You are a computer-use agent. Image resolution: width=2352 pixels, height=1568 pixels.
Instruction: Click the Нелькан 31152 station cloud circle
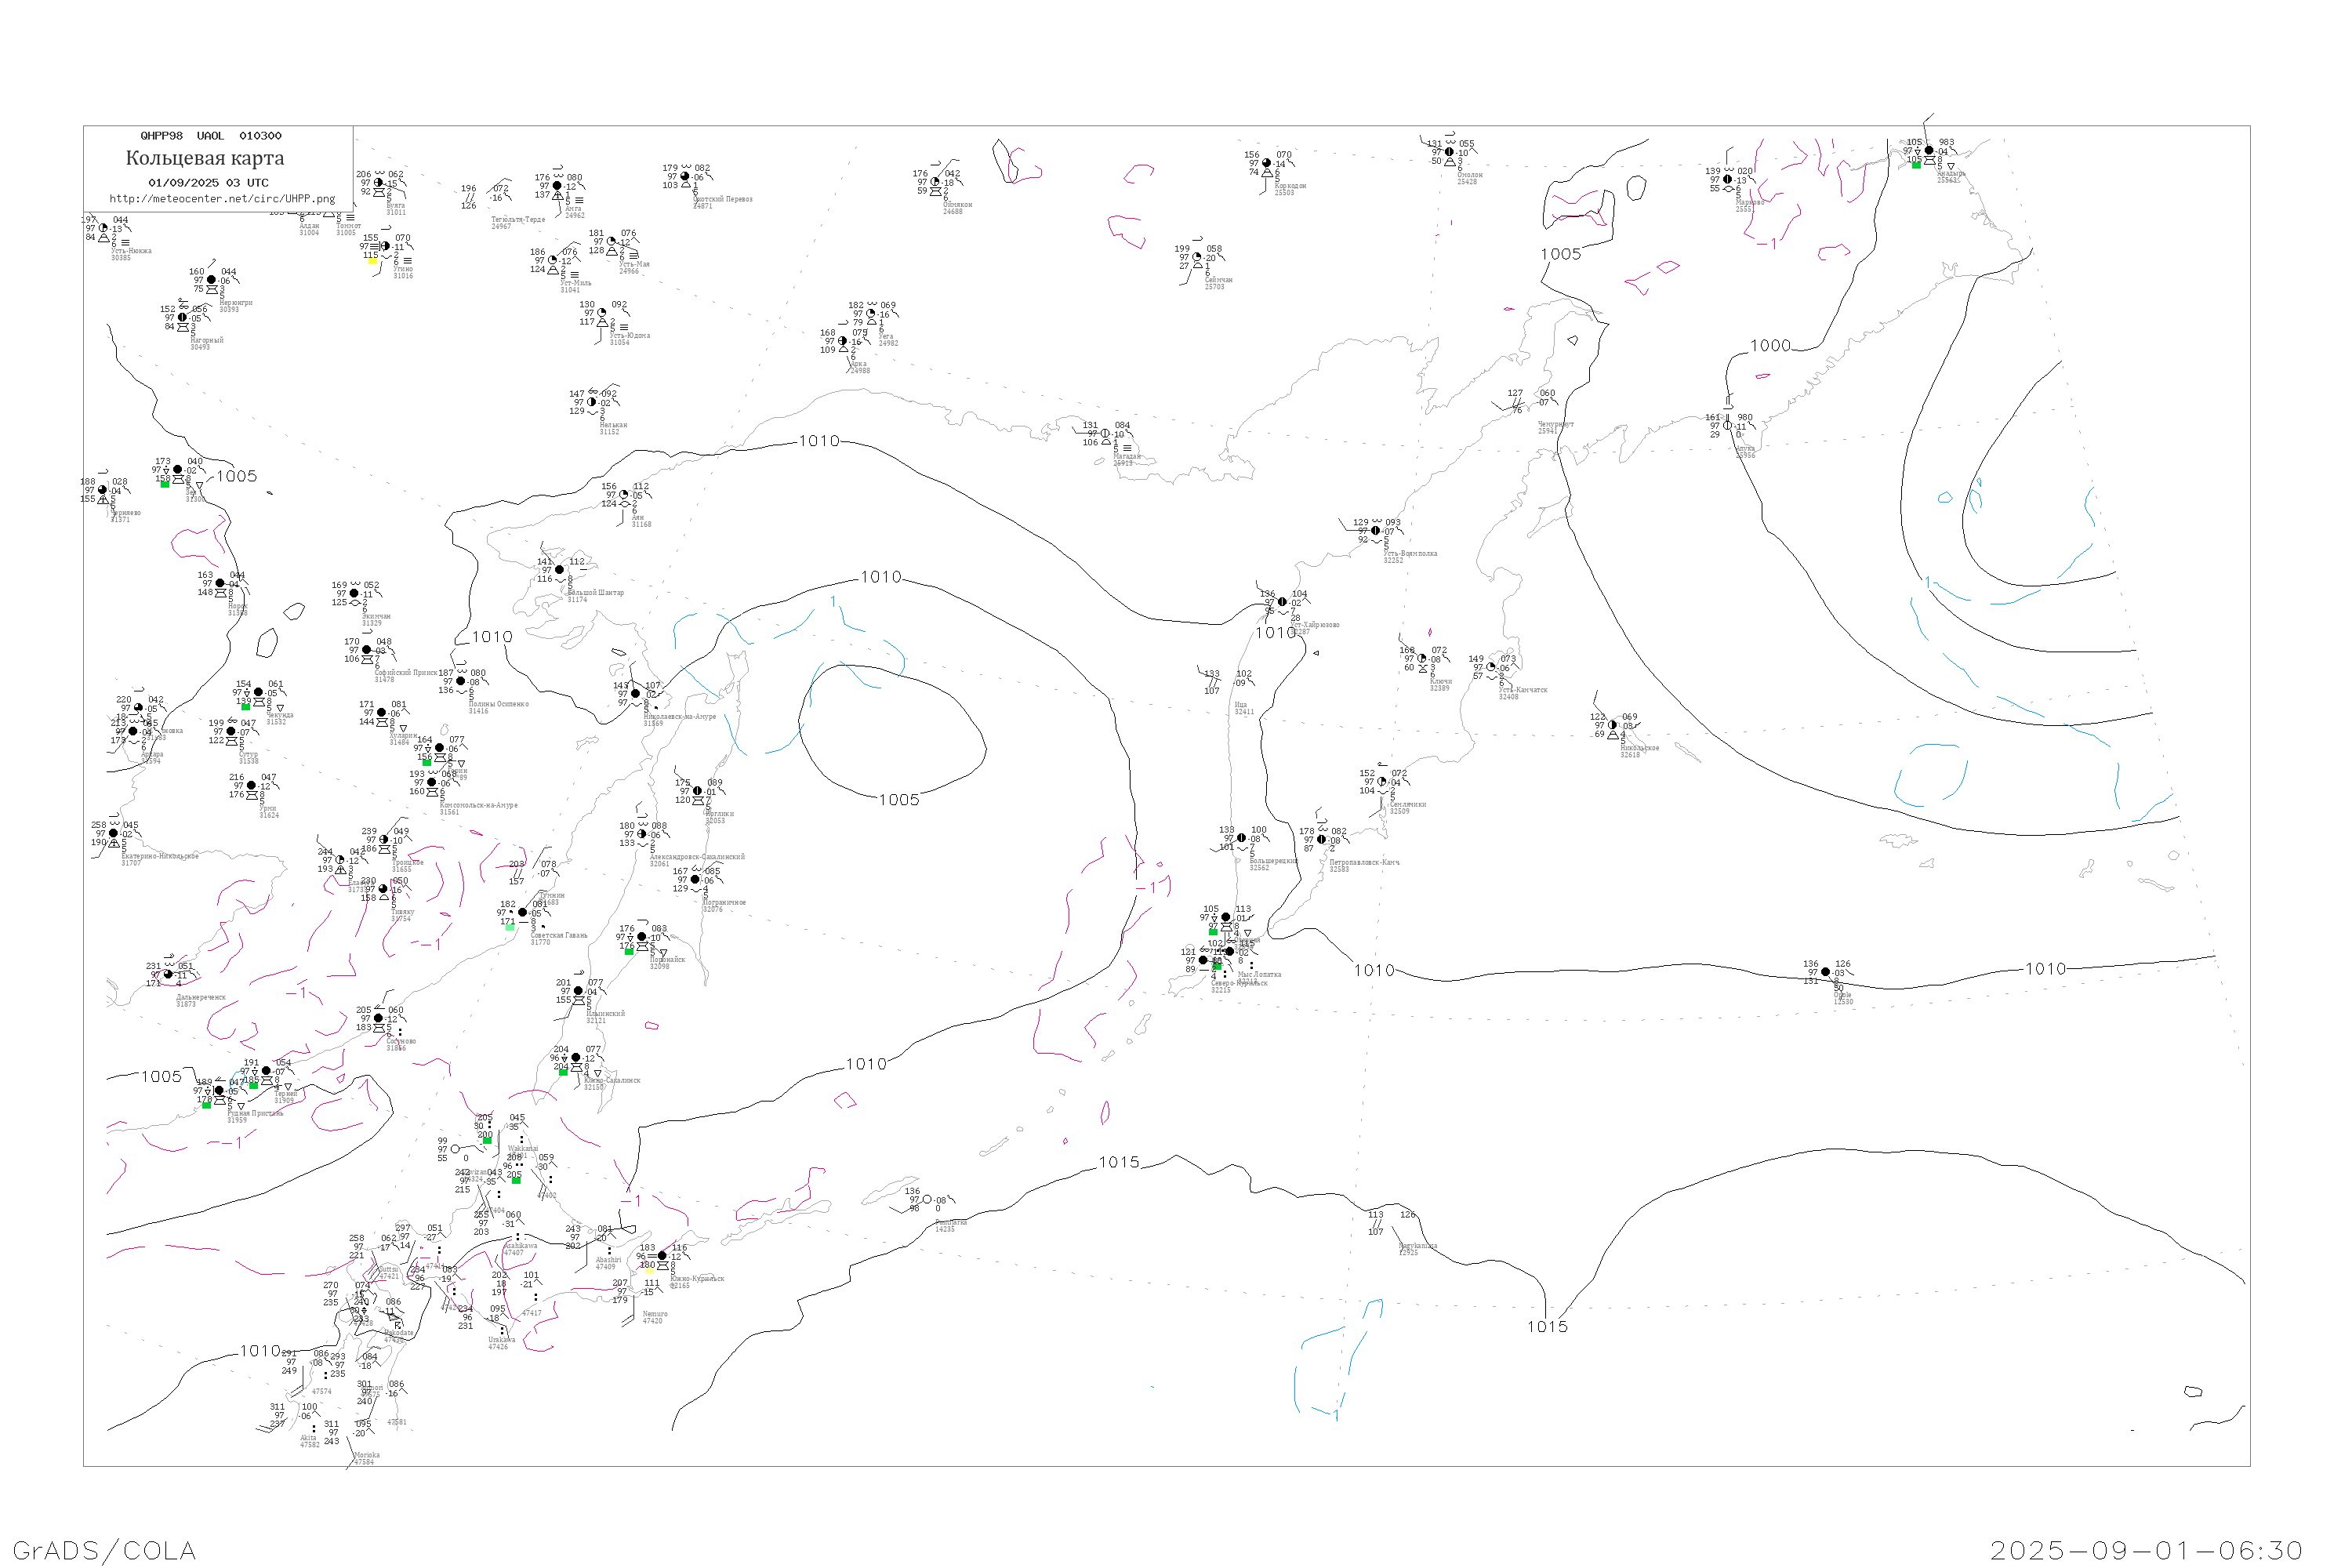click(592, 402)
